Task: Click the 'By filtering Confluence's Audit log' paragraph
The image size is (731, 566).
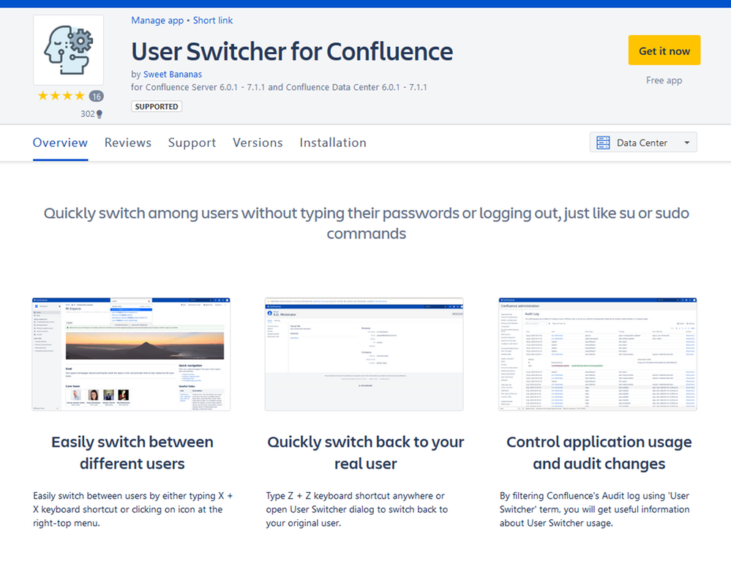Action: click(594, 509)
